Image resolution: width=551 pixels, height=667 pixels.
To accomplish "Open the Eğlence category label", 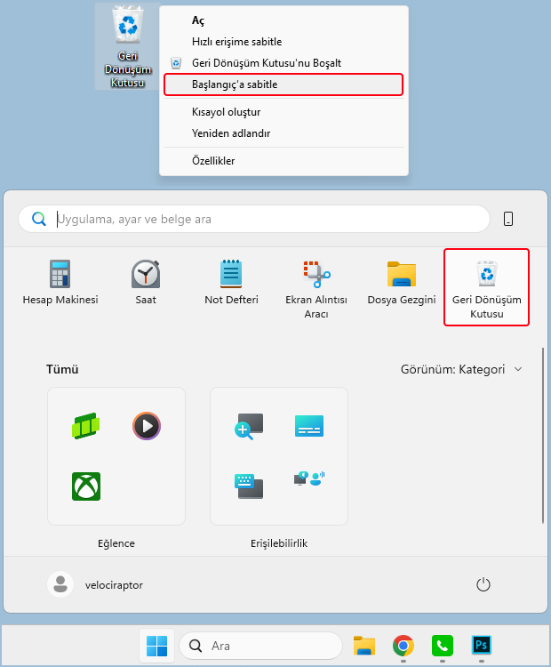I will tap(116, 543).
